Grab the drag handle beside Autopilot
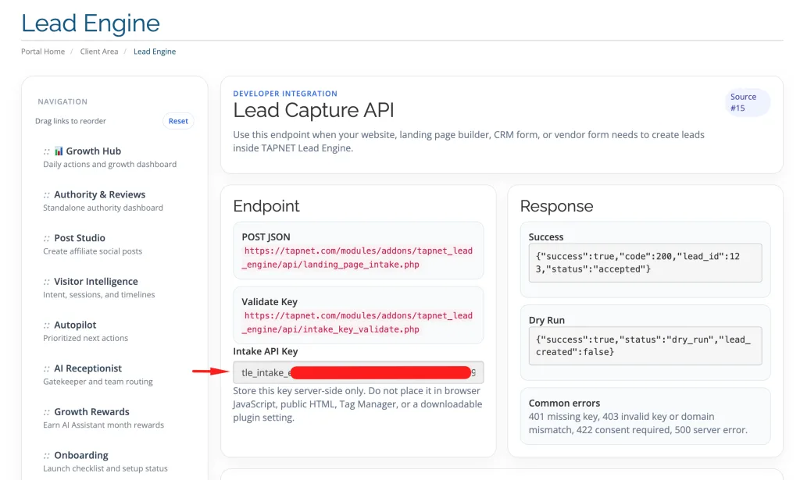Viewport: 800px width, 480px height. tap(46, 325)
